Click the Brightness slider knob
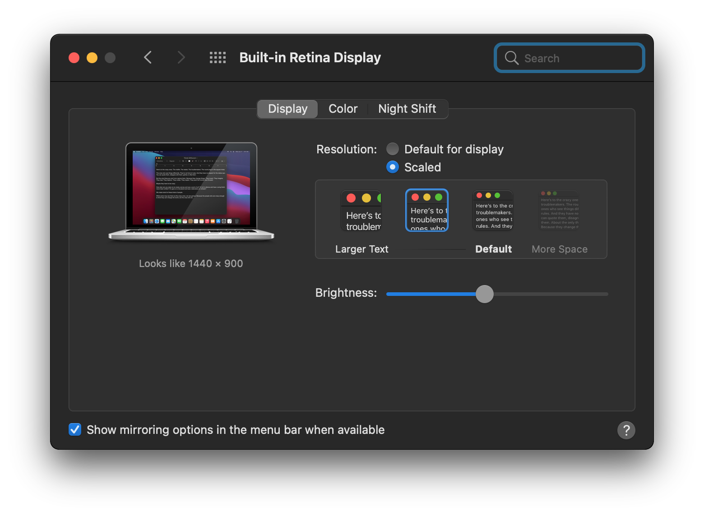Viewport: 704px width, 516px height. point(485,294)
